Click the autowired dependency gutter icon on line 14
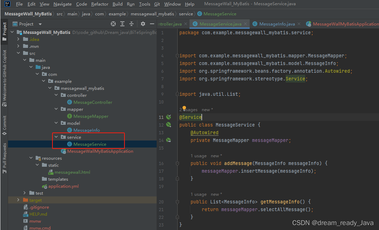 (169, 141)
